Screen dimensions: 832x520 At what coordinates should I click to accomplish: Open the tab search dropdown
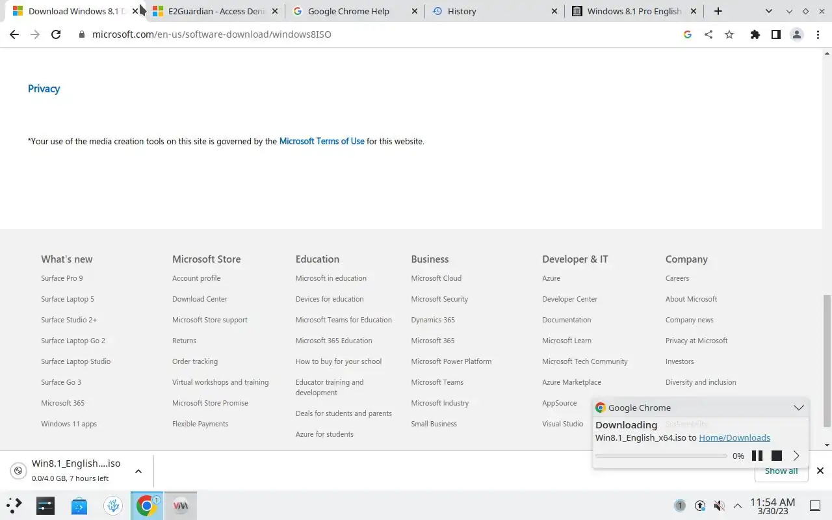tap(769, 11)
